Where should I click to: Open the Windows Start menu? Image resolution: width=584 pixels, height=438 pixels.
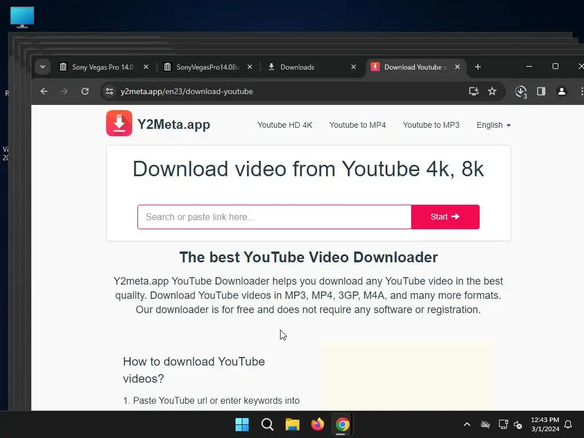pyautogui.click(x=242, y=424)
